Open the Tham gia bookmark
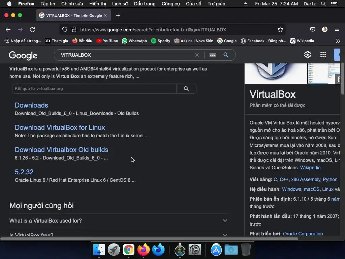This screenshot has width=345, height=259. (57, 41)
